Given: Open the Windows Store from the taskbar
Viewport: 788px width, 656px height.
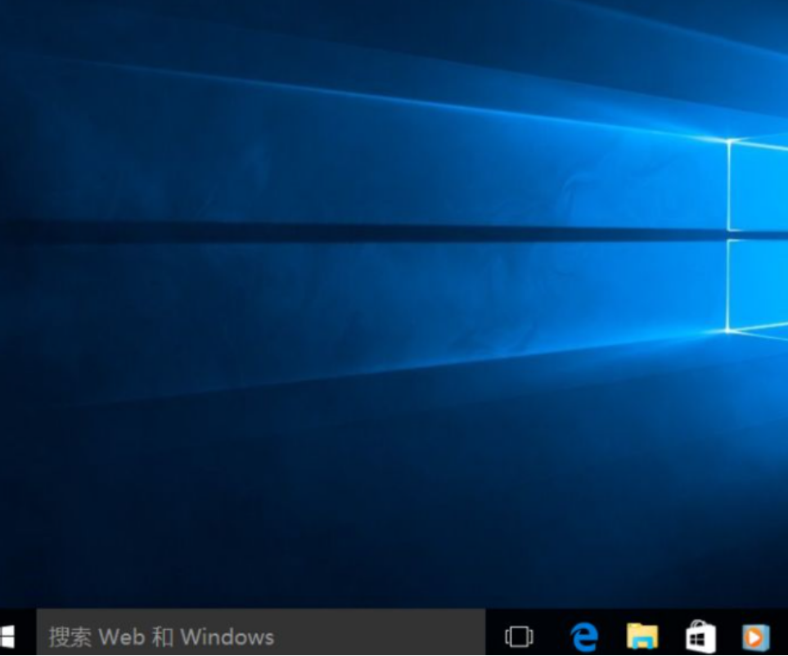Looking at the screenshot, I should pos(700,636).
